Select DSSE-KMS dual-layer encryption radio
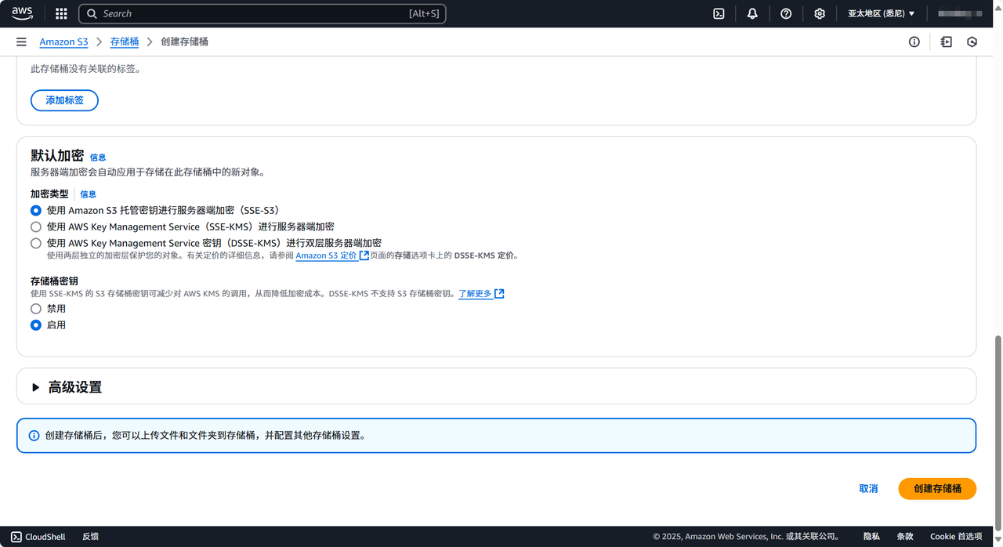 [x=35, y=243]
